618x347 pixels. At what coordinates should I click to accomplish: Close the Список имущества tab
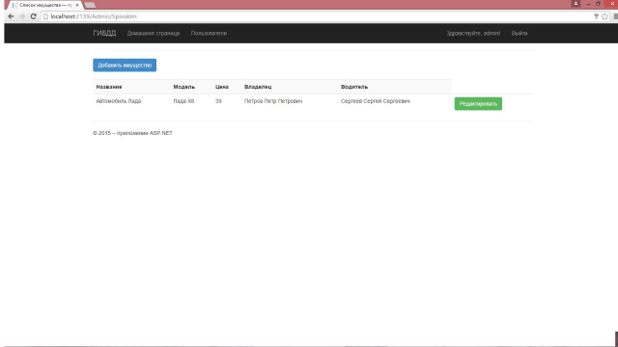pyautogui.click(x=77, y=5)
